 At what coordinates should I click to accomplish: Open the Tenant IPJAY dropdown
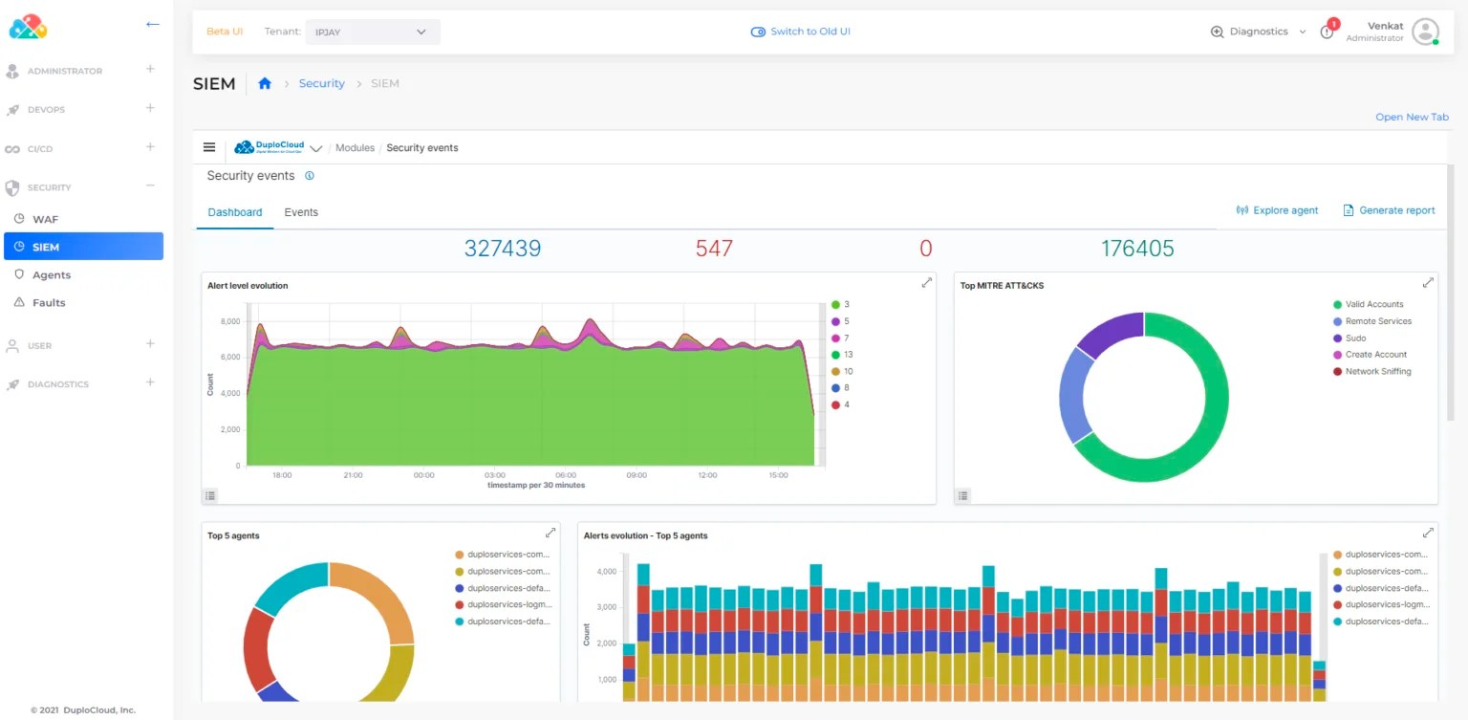pyautogui.click(x=373, y=32)
